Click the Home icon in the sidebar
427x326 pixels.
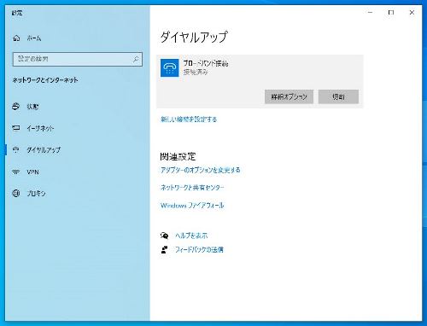pos(16,38)
